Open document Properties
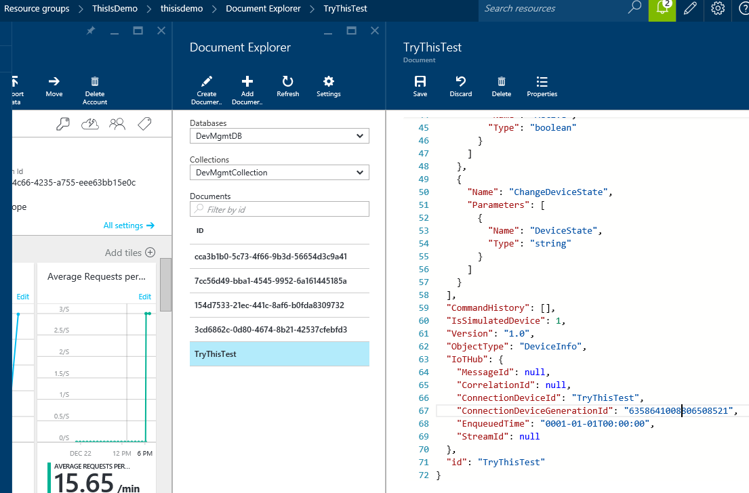This screenshot has height=493, width=749. click(x=542, y=87)
